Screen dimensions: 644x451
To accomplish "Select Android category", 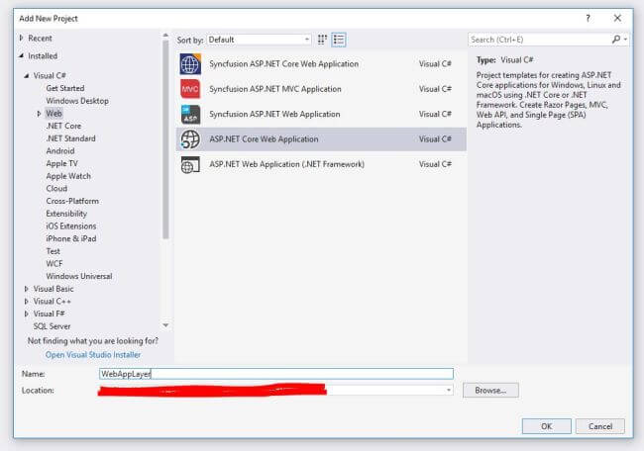I will (x=60, y=151).
